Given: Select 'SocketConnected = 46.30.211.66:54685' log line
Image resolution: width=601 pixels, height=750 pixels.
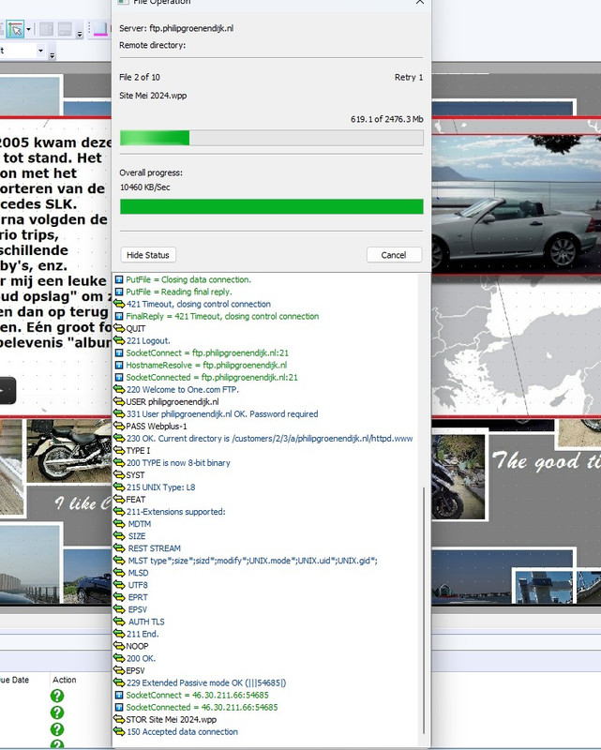Looking at the screenshot, I should 202,707.
